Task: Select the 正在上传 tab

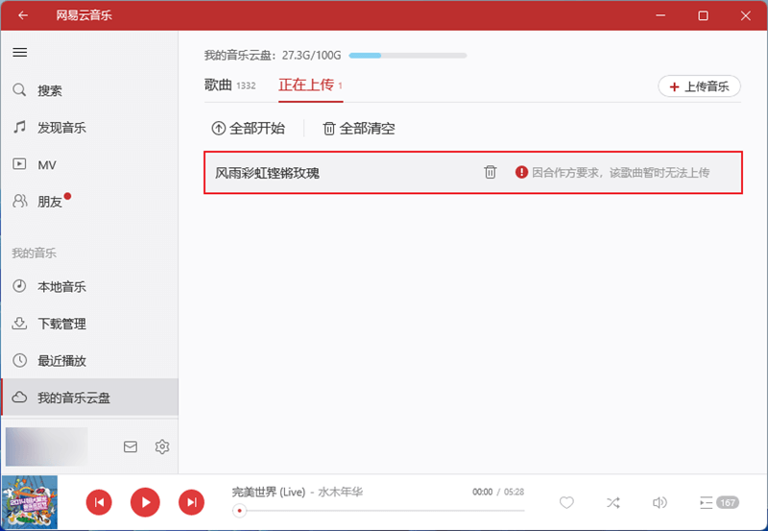Action: point(310,85)
